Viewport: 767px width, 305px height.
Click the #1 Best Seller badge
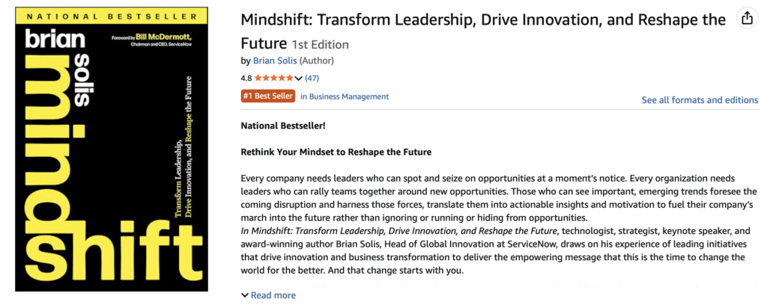(267, 96)
